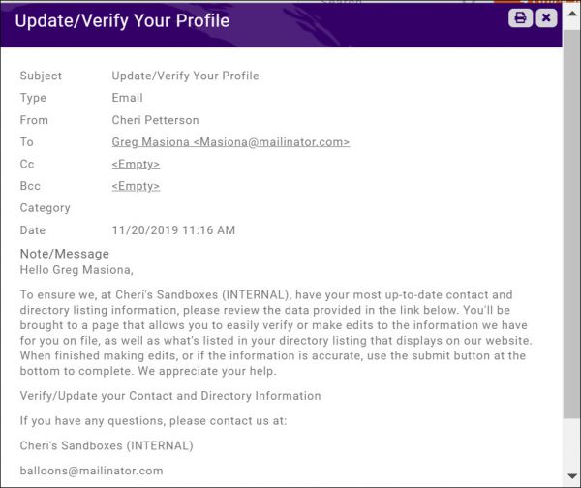Print the email using the printer icon
Image resolution: width=581 pixels, height=488 pixels.
520,17
